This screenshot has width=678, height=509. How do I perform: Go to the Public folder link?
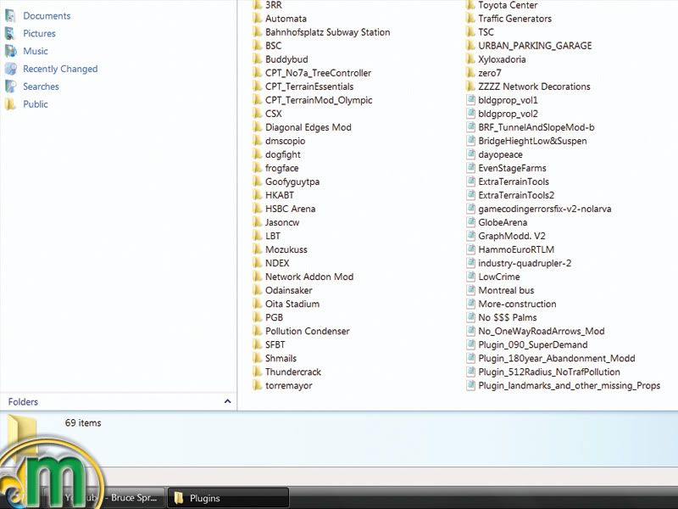36,104
